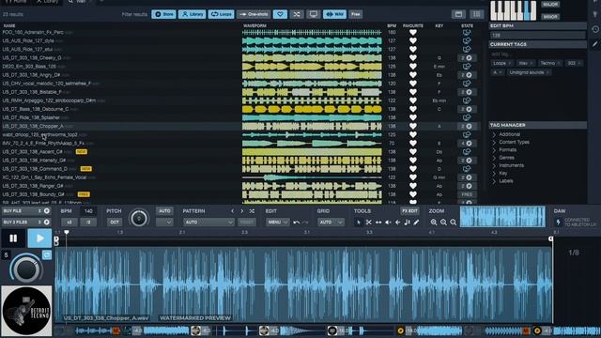Open the GRID Auto dropdown

tap(331, 223)
